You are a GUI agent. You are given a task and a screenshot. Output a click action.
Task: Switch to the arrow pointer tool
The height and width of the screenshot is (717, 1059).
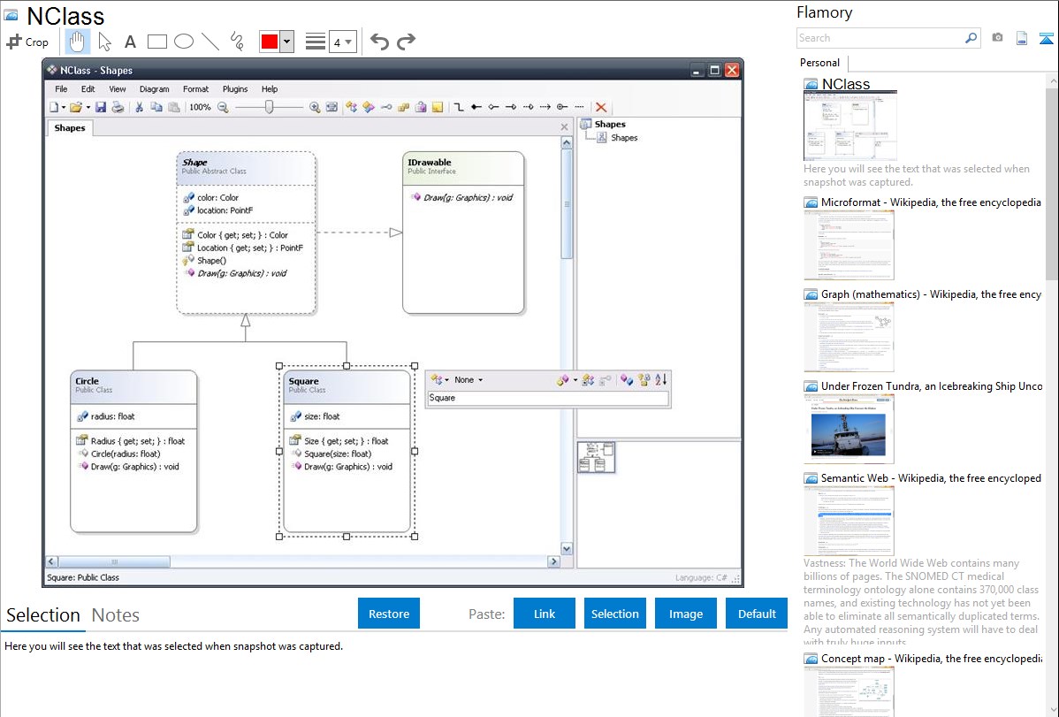point(104,42)
